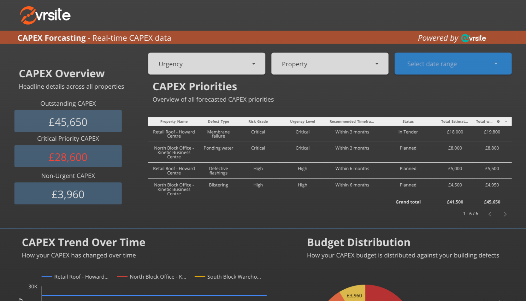526x301 pixels.
Task: Click the '£4,500' estimate cell
Action: (x=455, y=185)
